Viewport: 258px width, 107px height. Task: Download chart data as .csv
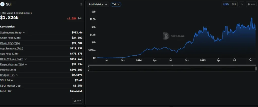(251, 4)
